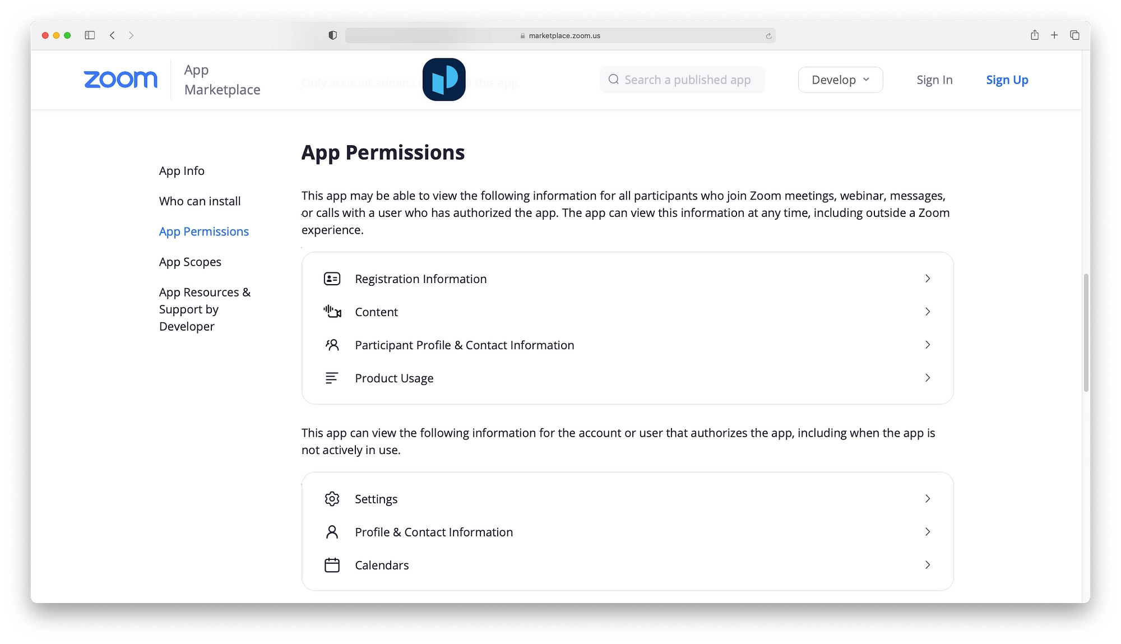Image resolution: width=1121 pixels, height=644 pixels.
Task: Click the Calendars calendar icon
Action: (x=332, y=565)
